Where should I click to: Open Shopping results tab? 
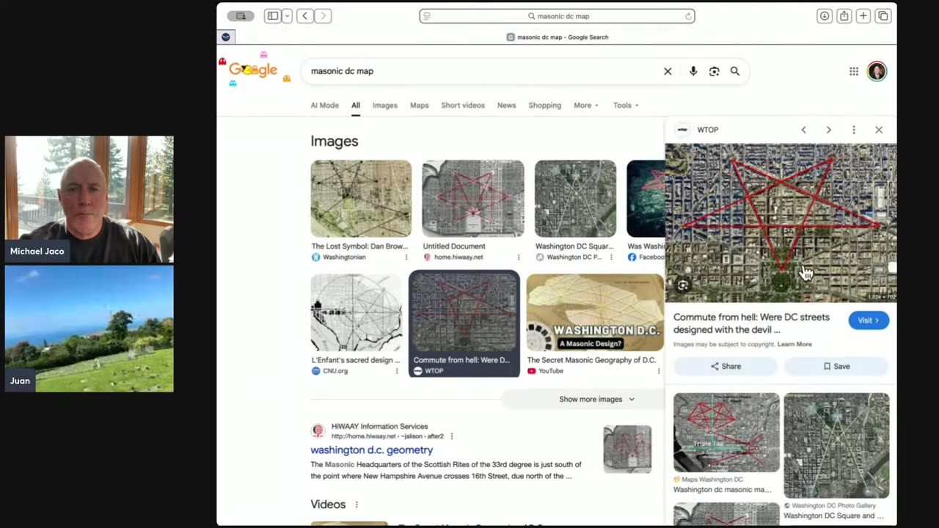(x=544, y=105)
